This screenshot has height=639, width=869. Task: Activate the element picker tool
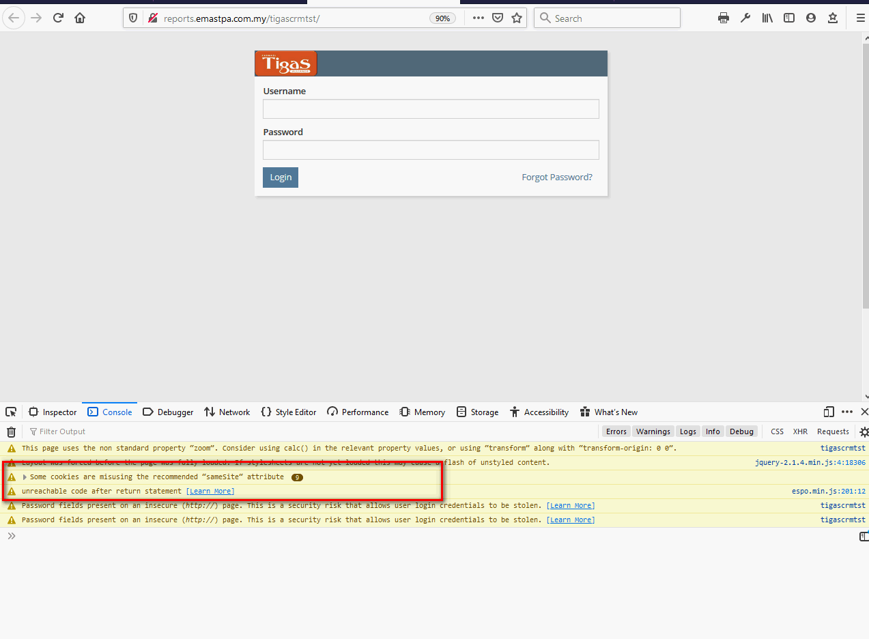[x=11, y=412]
